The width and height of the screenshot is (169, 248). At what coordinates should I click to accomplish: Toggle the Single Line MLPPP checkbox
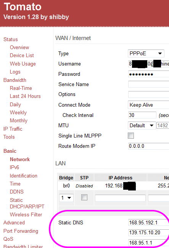pos(131,136)
